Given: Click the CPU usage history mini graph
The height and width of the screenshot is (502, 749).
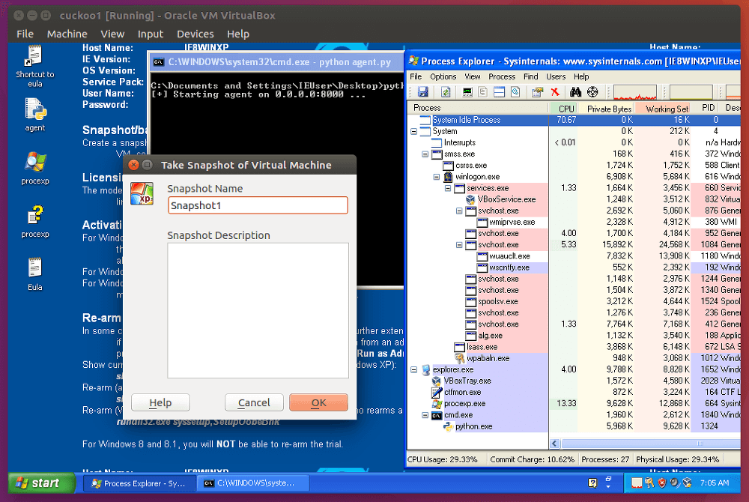Looking at the screenshot, I should (x=635, y=91).
